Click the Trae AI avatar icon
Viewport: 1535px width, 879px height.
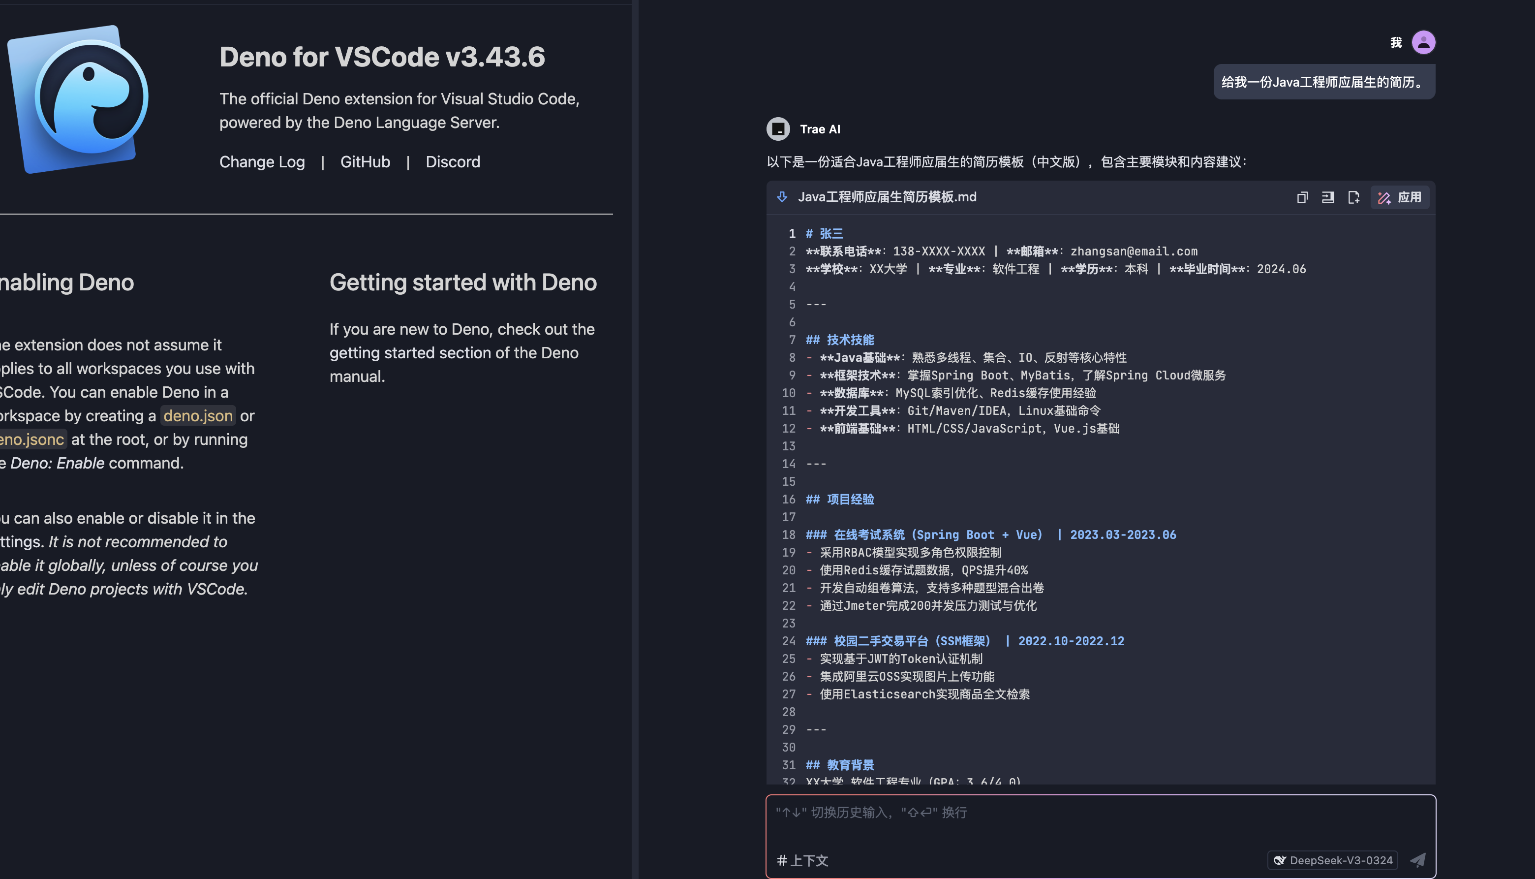pyautogui.click(x=778, y=129)
